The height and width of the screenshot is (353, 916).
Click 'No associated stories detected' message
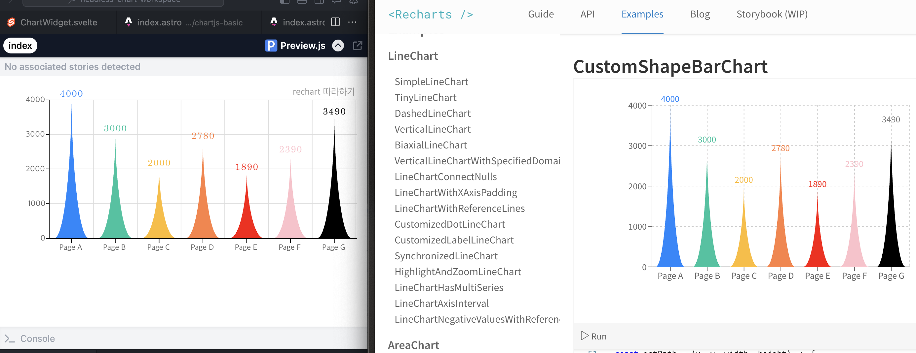73,67
